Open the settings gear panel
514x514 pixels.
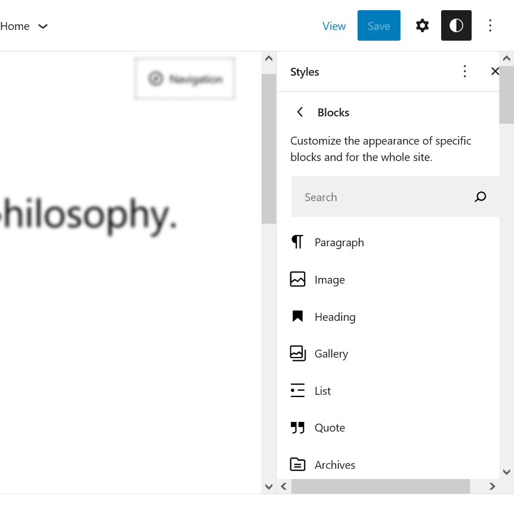pos(422,25)
